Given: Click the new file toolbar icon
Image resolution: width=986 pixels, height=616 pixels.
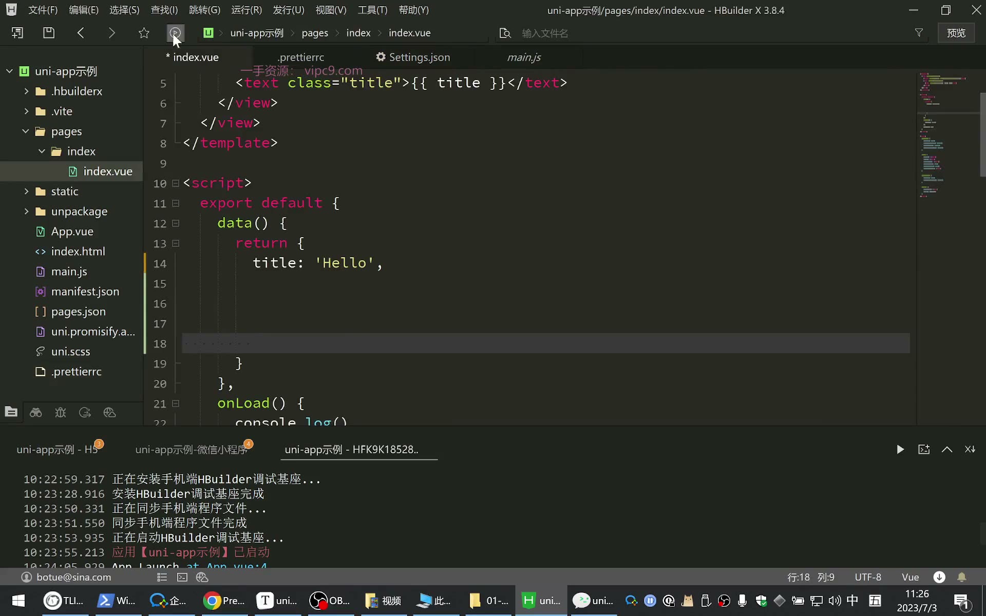Looking at the screenshot, I should coord(17,33).
